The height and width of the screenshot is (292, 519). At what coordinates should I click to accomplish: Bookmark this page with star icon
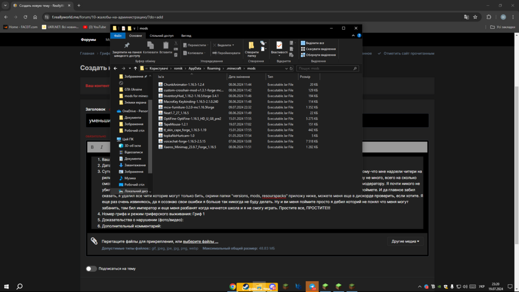pyautogui.click(x=475, y=17)
